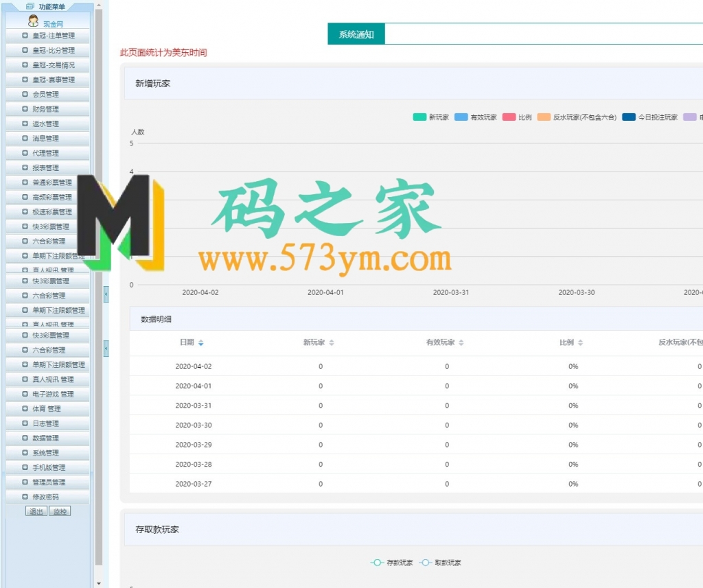The image size is (703, 588).
Task: Expand the 皇冠-交易情况 menu section
Action: pyautogui.click(x=47, y=65)
